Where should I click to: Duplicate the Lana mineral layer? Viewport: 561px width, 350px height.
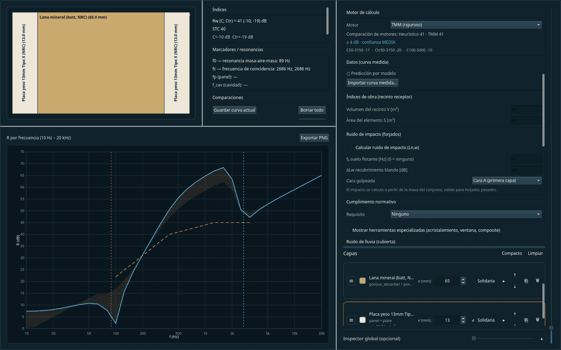tap(526, 281)
